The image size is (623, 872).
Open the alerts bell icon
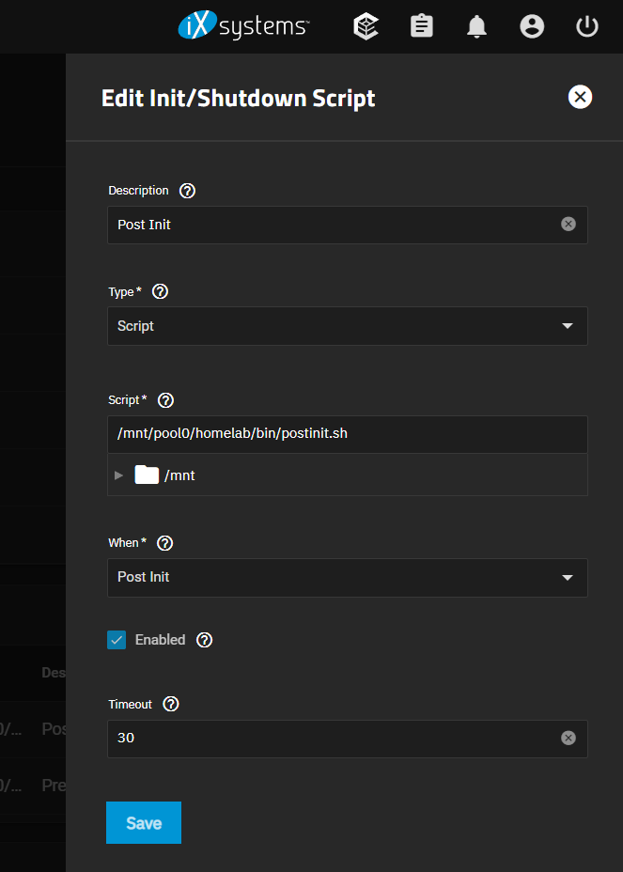coord(476,27)
